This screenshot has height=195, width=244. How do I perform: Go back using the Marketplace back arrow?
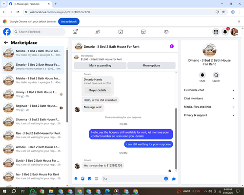[6, 42]
